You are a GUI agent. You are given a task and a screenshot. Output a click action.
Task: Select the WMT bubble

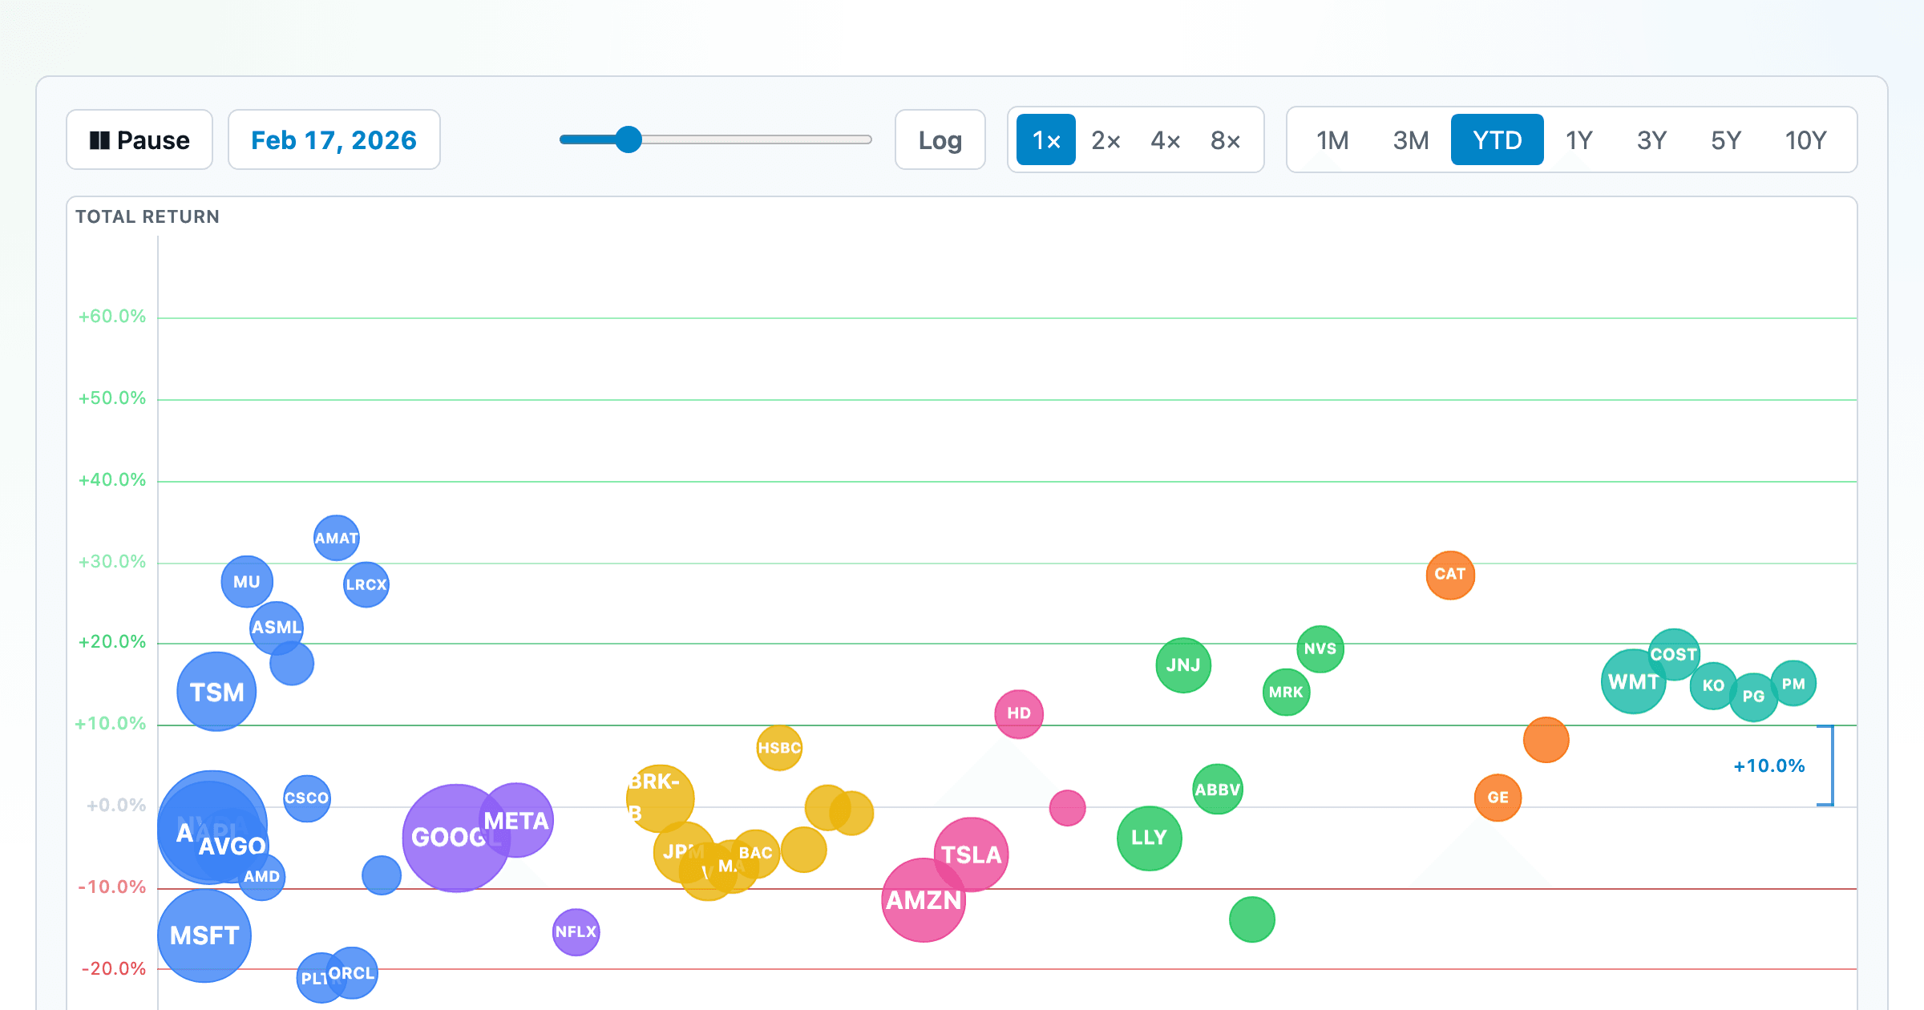coord(1634,681)
